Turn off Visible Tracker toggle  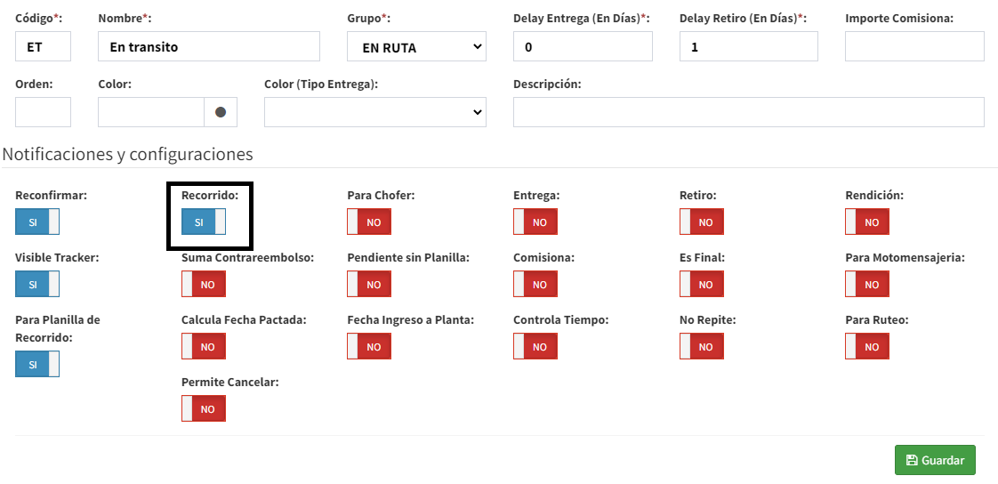37,284
